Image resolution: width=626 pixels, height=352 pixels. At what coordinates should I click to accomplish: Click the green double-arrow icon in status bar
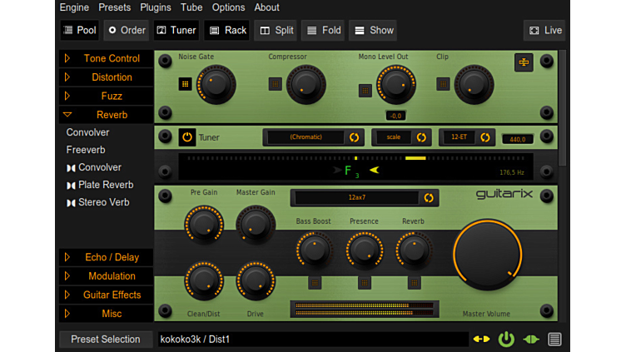pyautogui.click(x=531, y=339)
